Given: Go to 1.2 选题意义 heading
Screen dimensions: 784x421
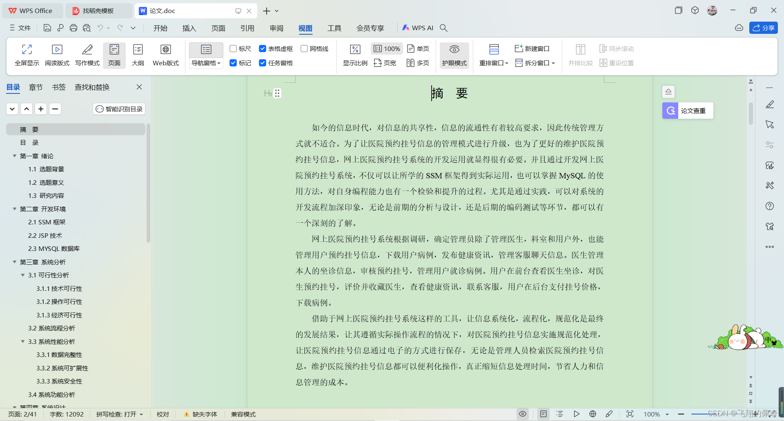Looking at the screenshot, I should 46,182.
